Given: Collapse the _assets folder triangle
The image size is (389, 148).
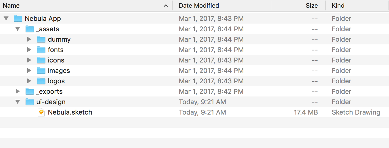Looking at the screenshot, I should 18,29.
